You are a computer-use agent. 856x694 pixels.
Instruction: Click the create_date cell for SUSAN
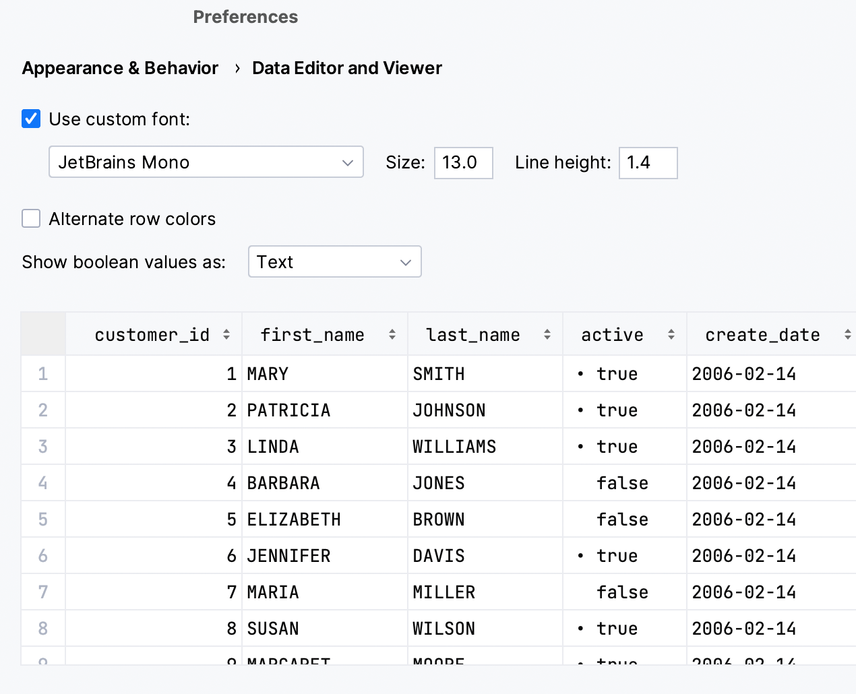(x=744, y=629)
